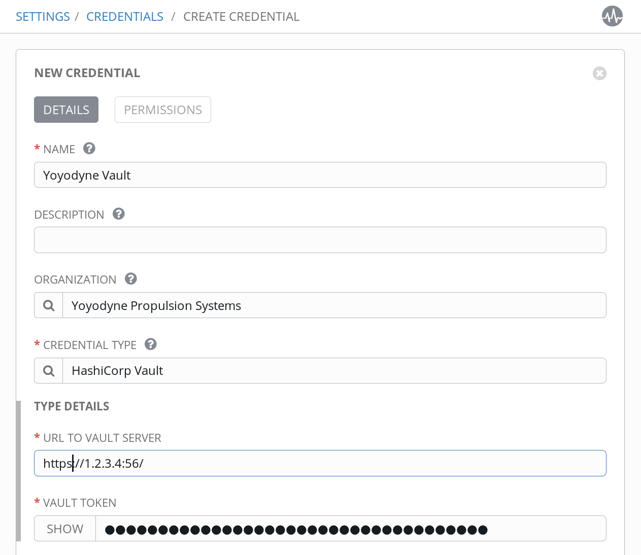Select the URL to Vault Server label

(102, 438)
